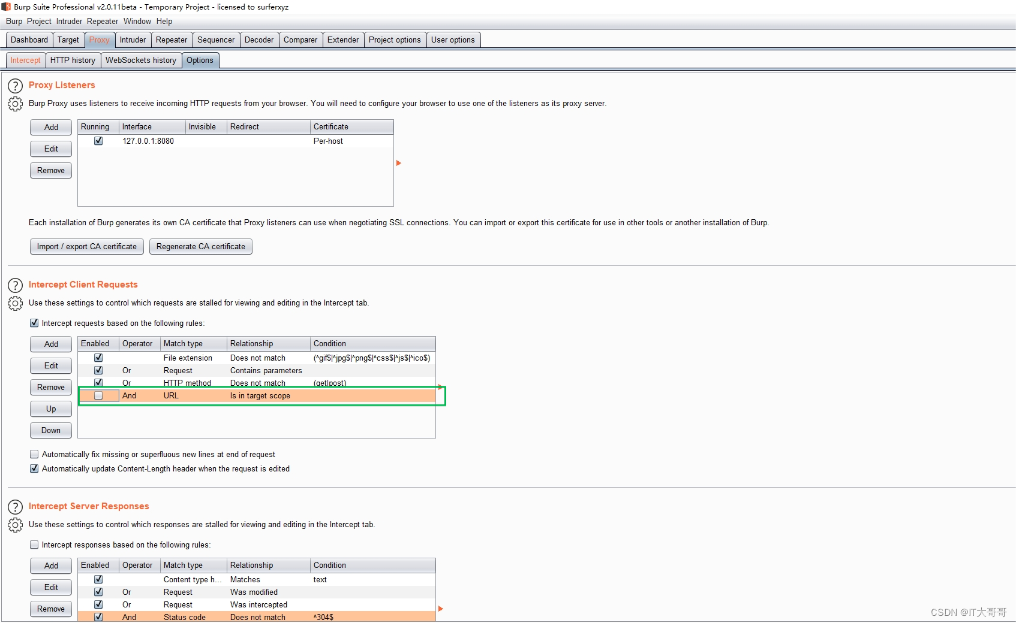Open help for Proxy Listeners section
This screenshot has width=1016, height=623.
tap(15, 86)
